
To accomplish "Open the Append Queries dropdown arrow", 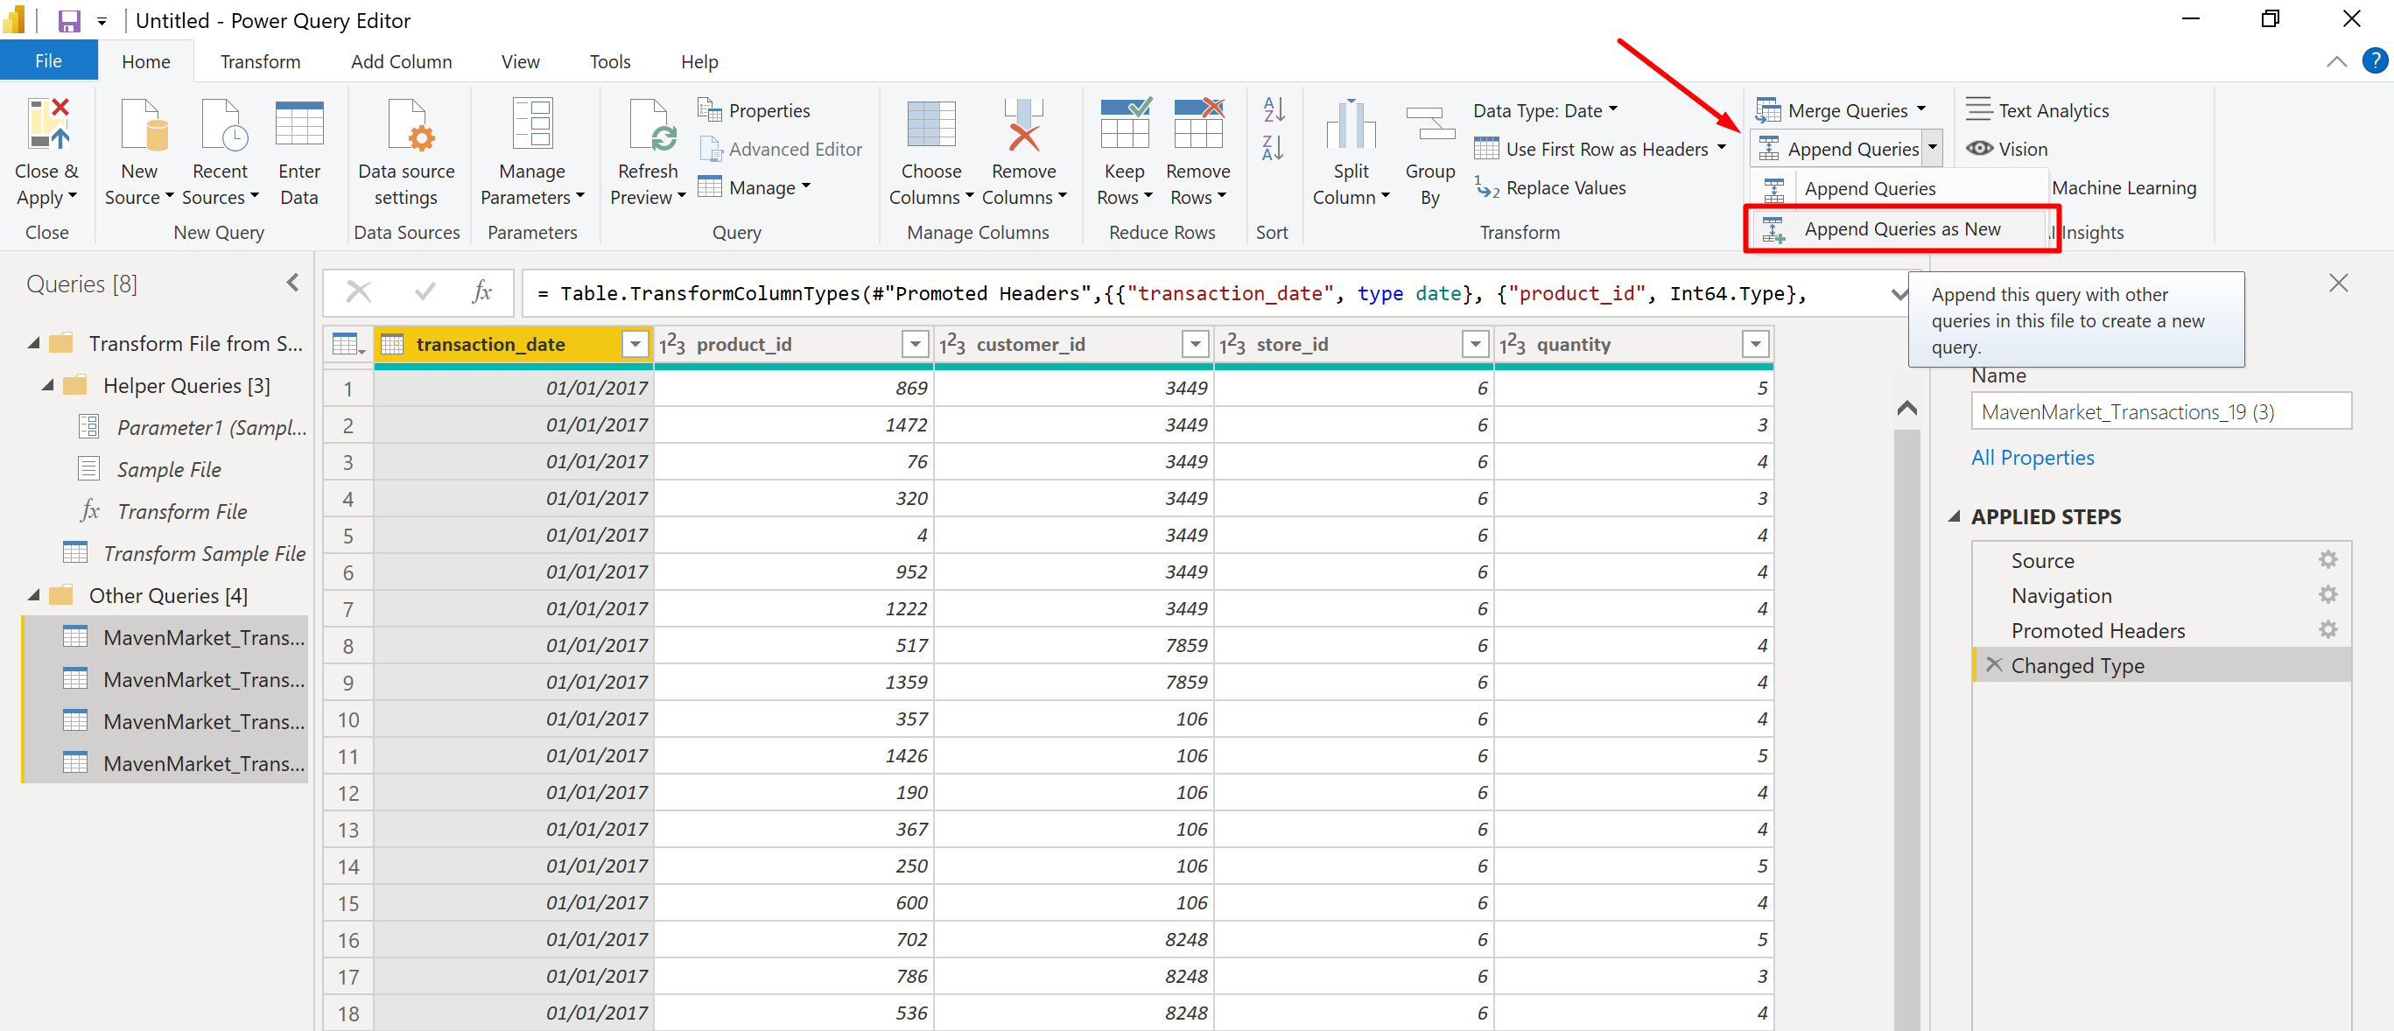I will [1932, 149].
